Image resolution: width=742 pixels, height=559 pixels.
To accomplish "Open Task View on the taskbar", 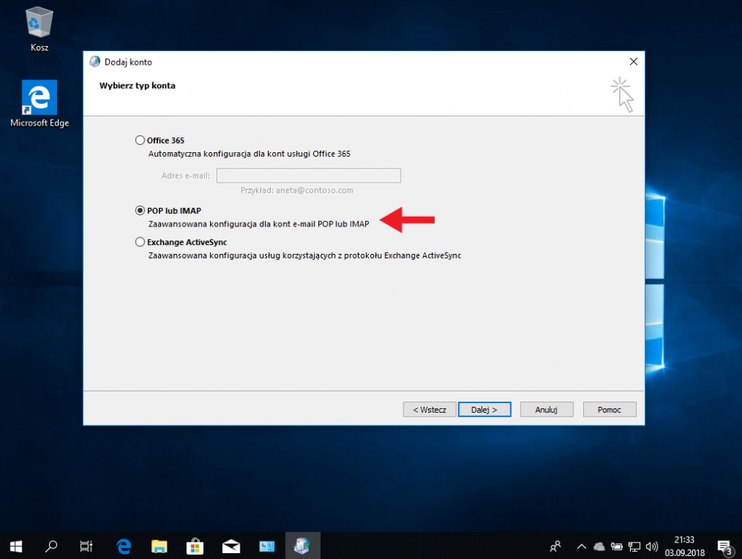I will point(85,546).
